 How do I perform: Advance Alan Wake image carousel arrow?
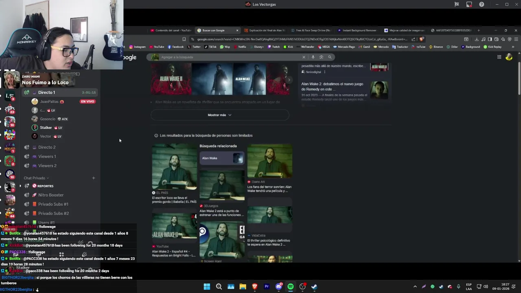click(289, 80)
